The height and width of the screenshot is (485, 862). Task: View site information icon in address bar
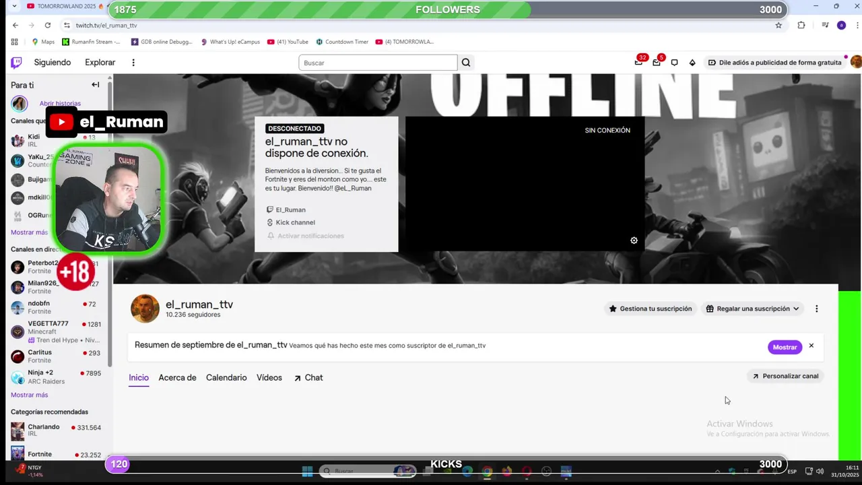67,26
